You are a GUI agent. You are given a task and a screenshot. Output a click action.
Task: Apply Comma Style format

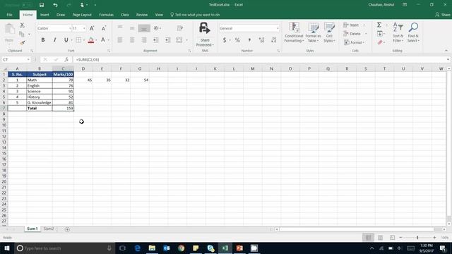coord(249,40)
